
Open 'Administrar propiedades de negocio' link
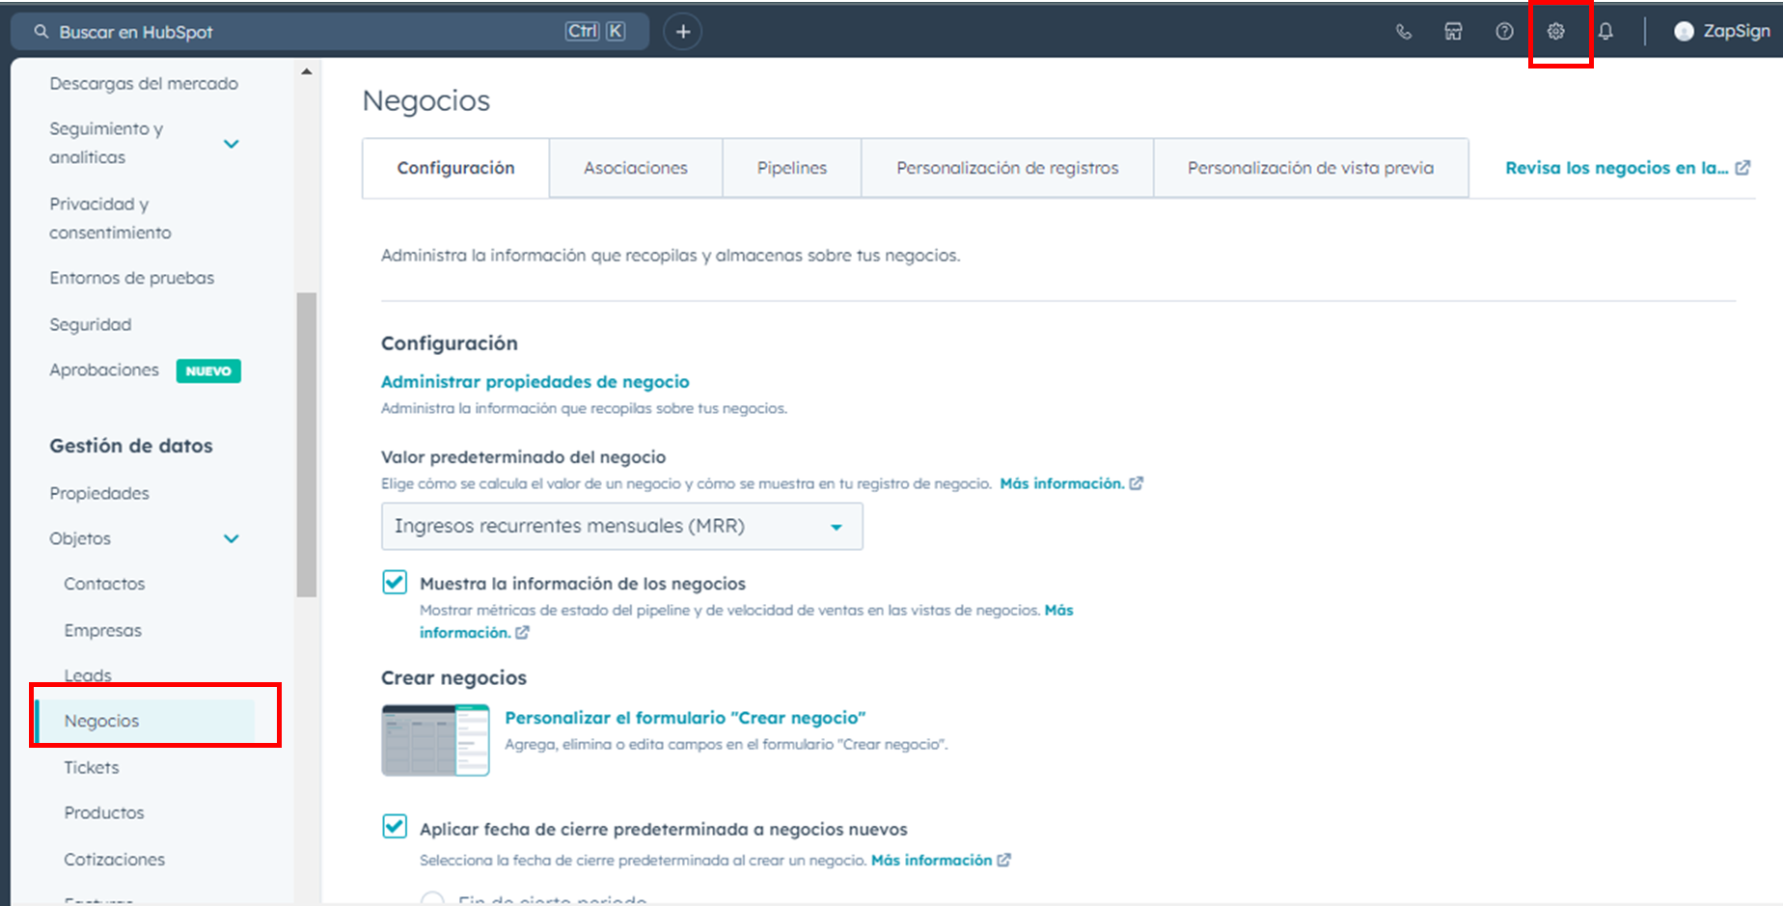point(535,381)
